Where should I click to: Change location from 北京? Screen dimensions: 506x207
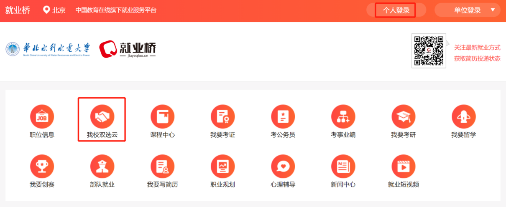coord(54,10)
